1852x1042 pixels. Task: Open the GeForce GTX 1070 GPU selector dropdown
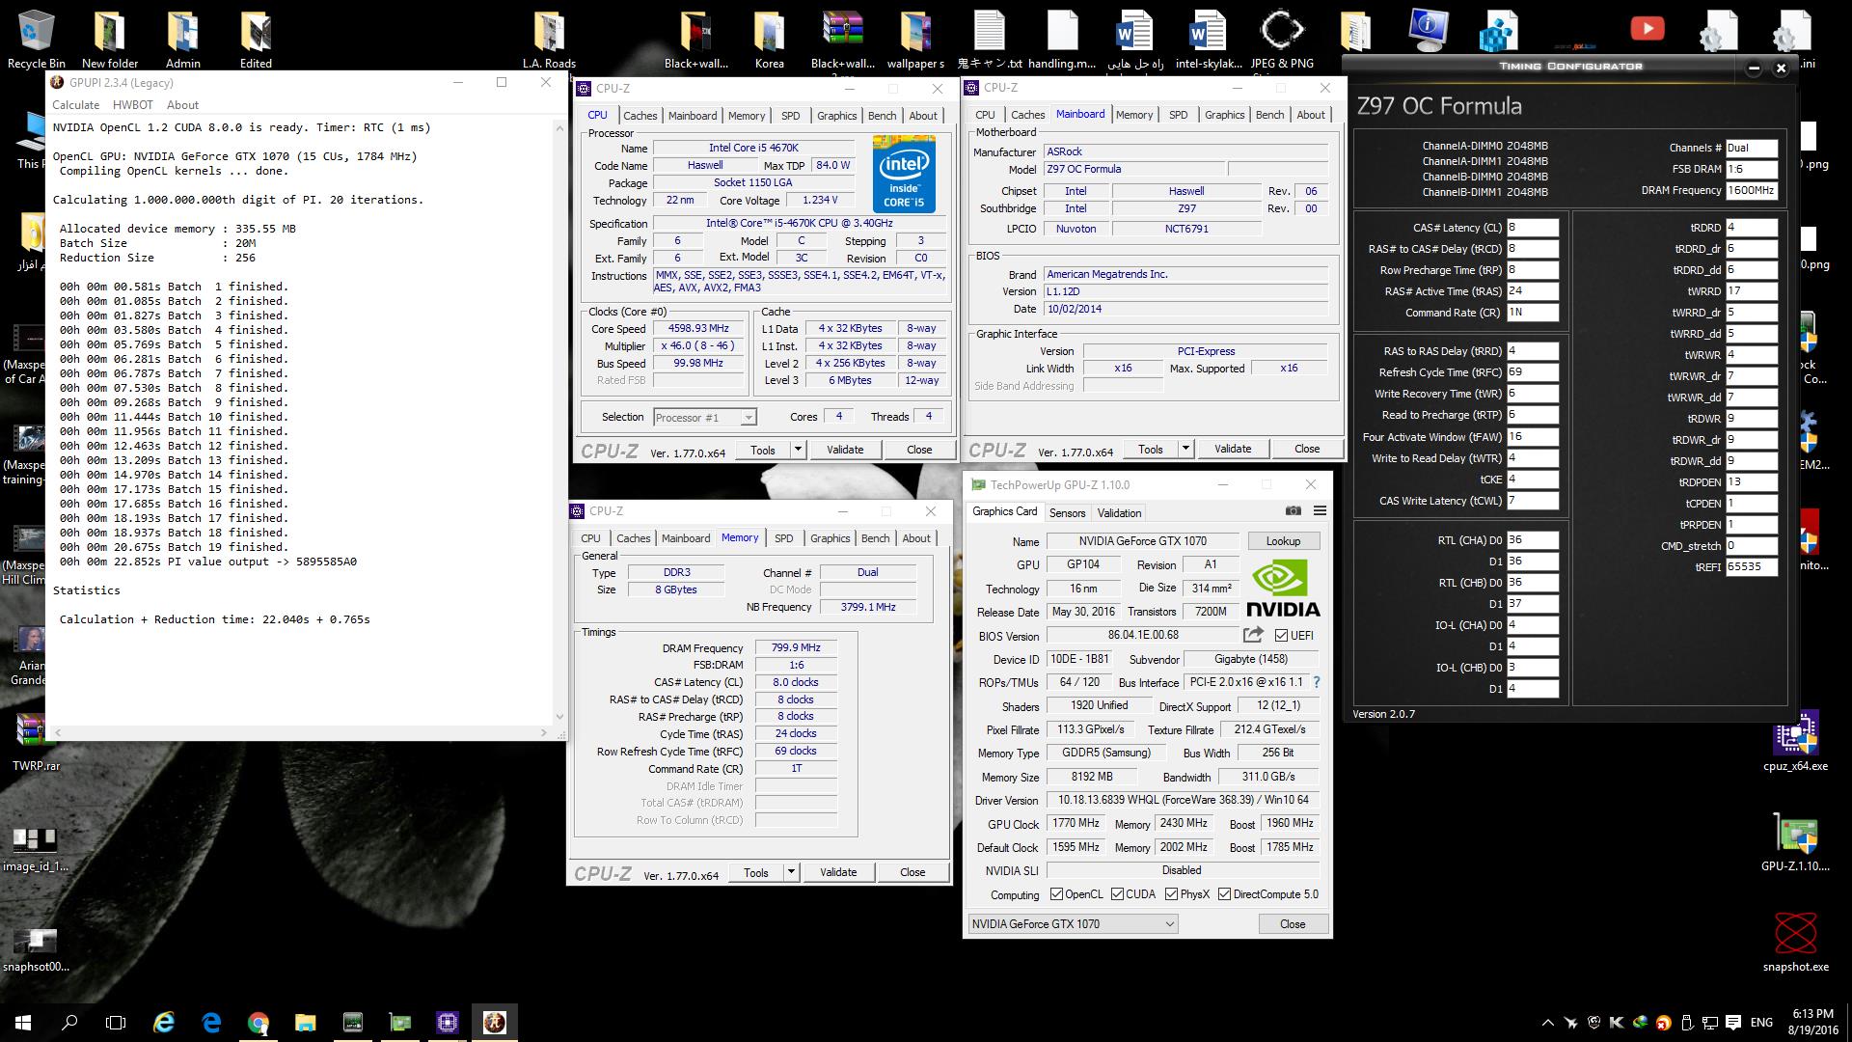coord(1073,923)
